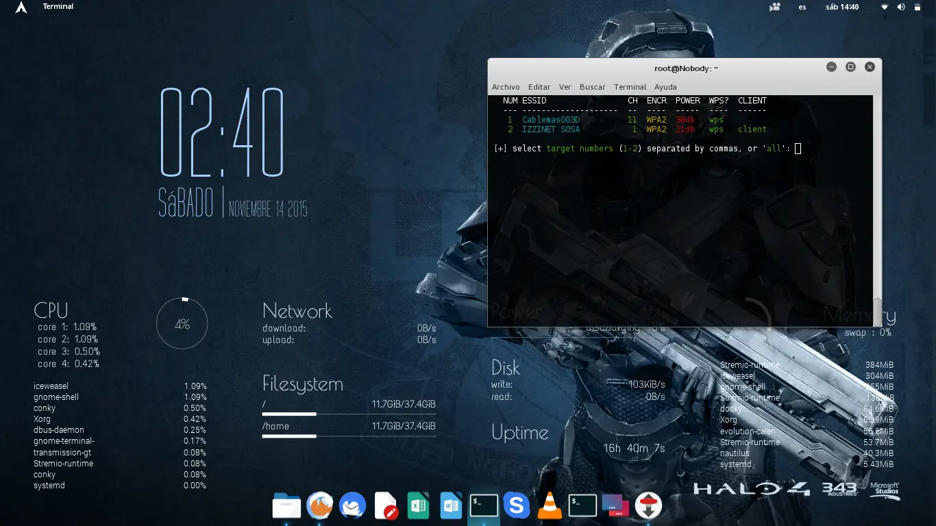
Task: Click the 'wps' value in the Cablemas003D row
Action: [717, 120]
